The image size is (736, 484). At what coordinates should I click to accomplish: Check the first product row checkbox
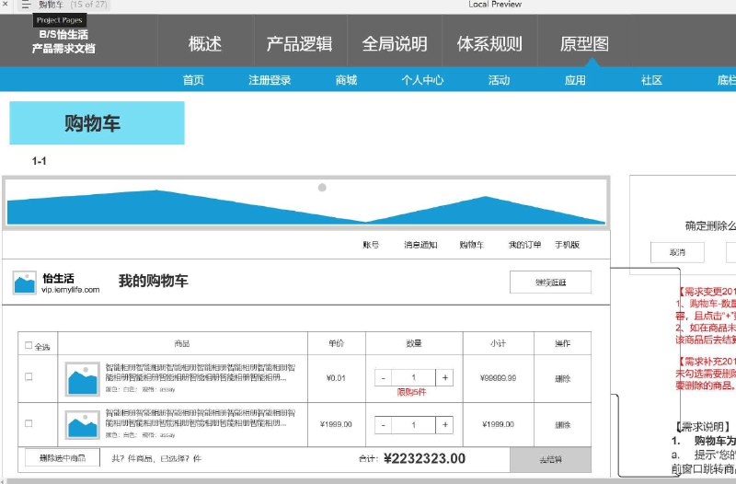pos(29,376)
